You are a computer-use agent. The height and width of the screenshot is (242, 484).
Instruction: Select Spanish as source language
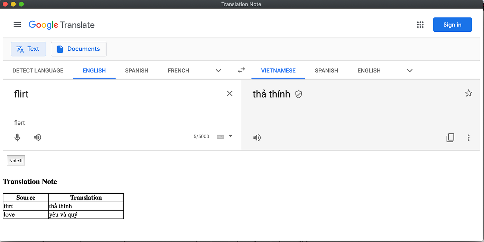[137, 70]
